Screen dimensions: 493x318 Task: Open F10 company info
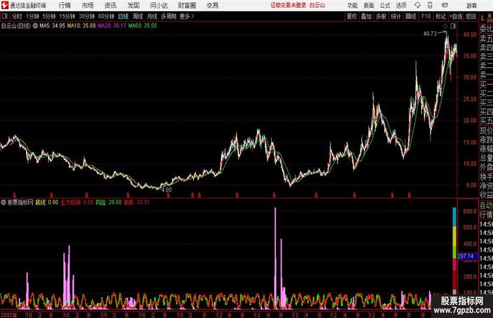pyautogui.click(x=426, y=16)
